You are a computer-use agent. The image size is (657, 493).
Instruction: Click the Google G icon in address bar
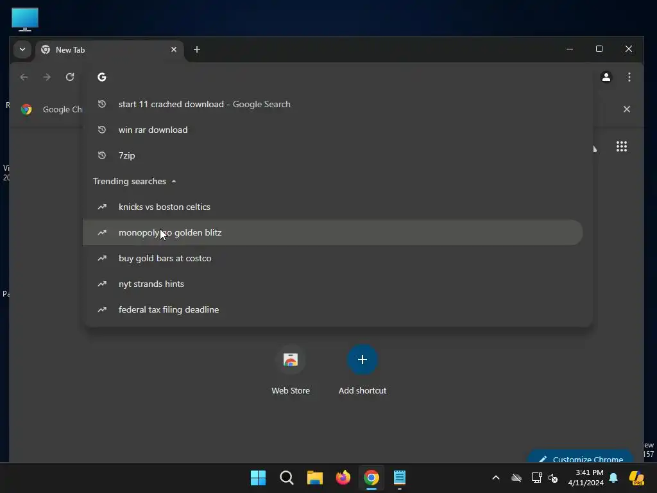(x=102, y=77)
